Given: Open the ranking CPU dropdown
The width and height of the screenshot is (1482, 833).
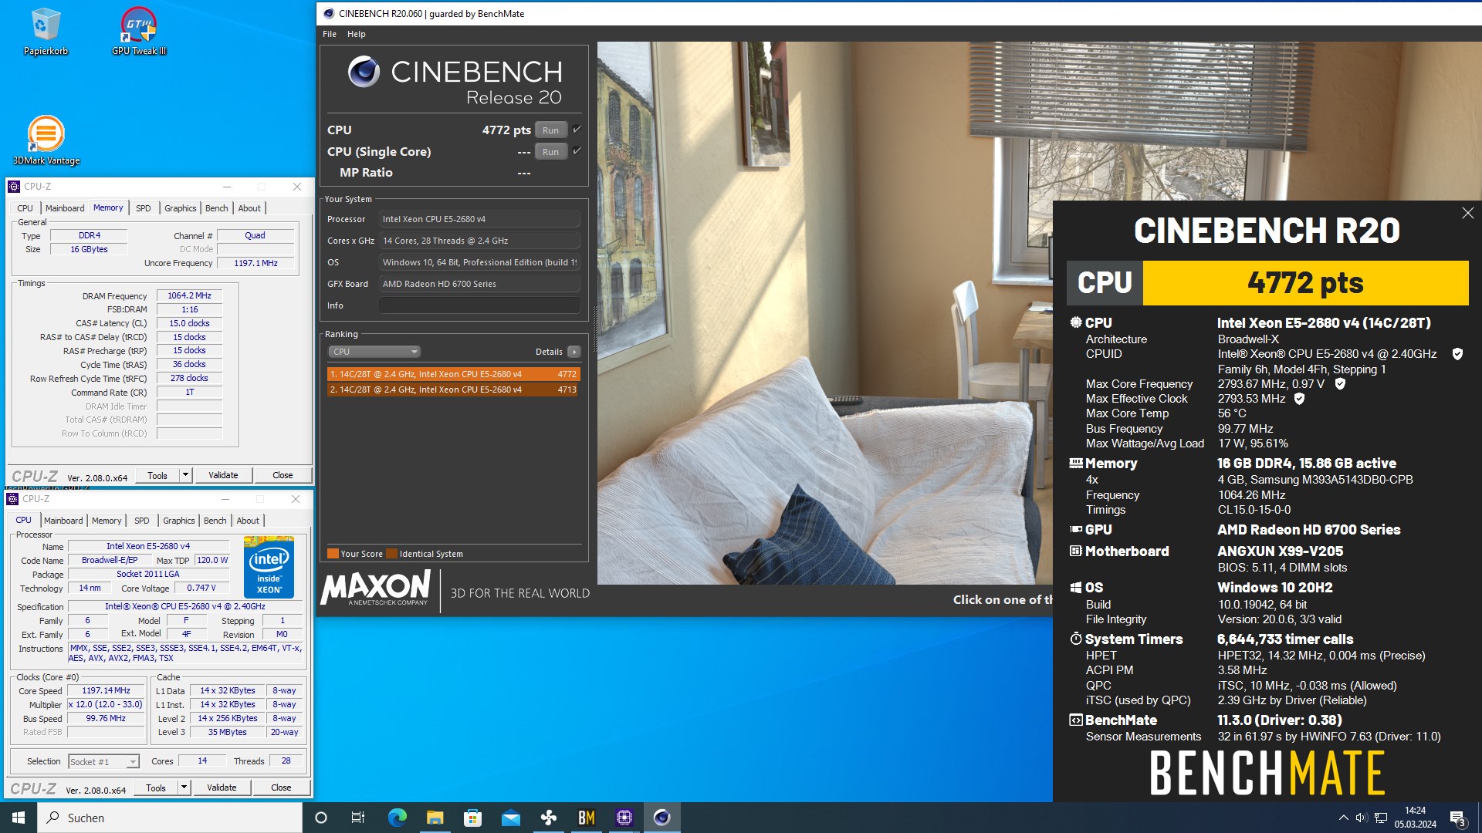Looking at the screenshot, I should tap(374, 352).
